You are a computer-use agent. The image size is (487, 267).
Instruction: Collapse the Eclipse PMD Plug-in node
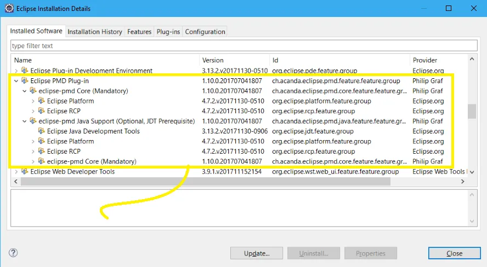(x=16, y=81)
